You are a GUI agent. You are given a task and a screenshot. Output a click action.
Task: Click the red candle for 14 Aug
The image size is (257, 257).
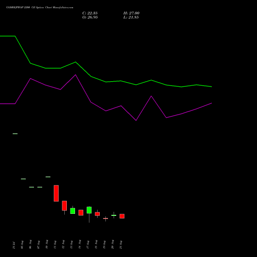(x=81, y=213)
